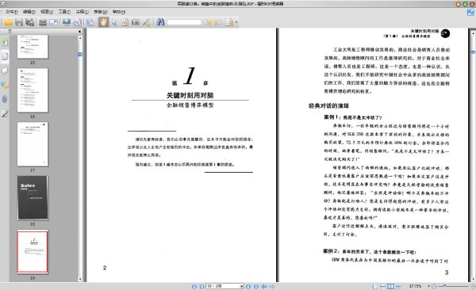Go to the first page with status bar button
This screenshot has width=476, height=290.
194,286
